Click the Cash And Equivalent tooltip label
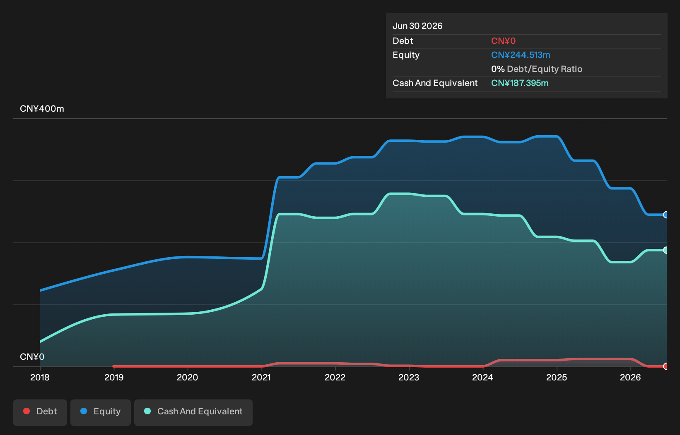The height and width of the screenshot is (435, 680). point(435,83)
